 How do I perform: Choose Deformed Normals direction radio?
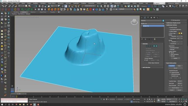click(x=170, y=74)
